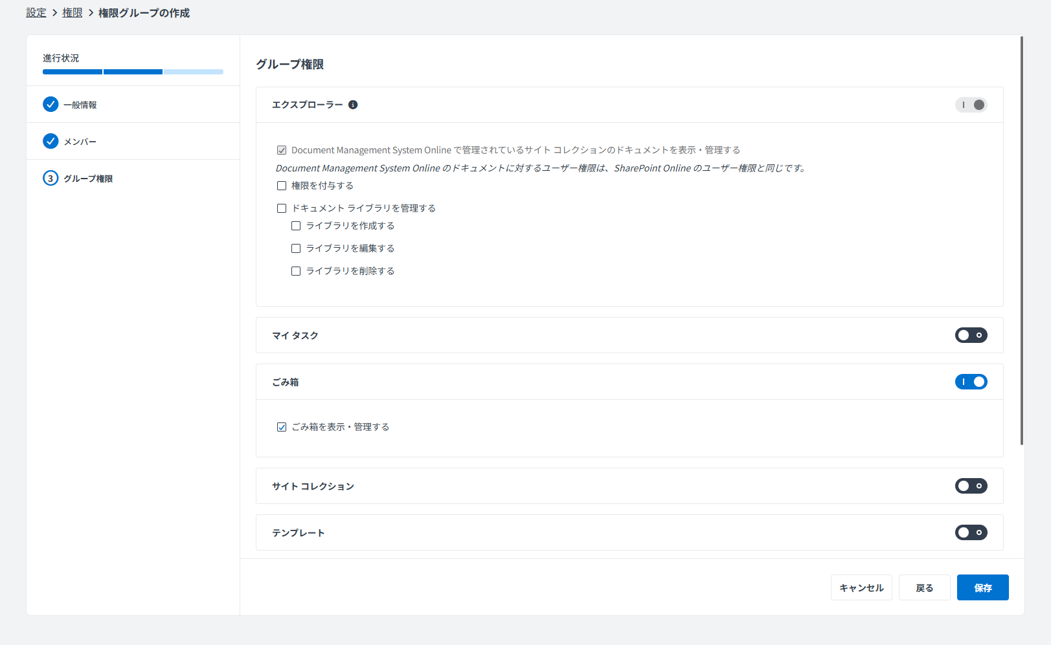This screenshot has height=645, width=1051.
Task: Click the 保存 button
Action: [x=983, y=587]
